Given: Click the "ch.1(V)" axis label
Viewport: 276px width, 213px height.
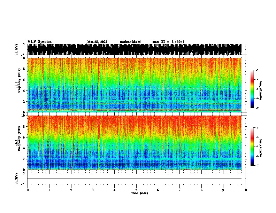Looking at the screenshot, I should [16, 49].
